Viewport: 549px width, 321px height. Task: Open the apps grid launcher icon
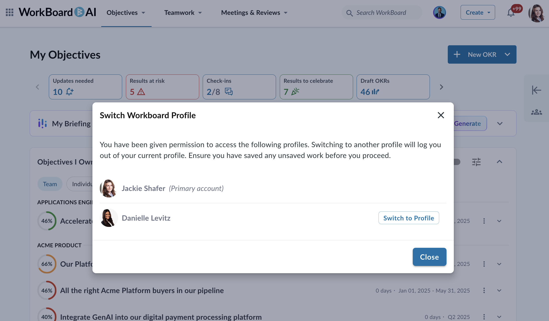click(10, 12)
